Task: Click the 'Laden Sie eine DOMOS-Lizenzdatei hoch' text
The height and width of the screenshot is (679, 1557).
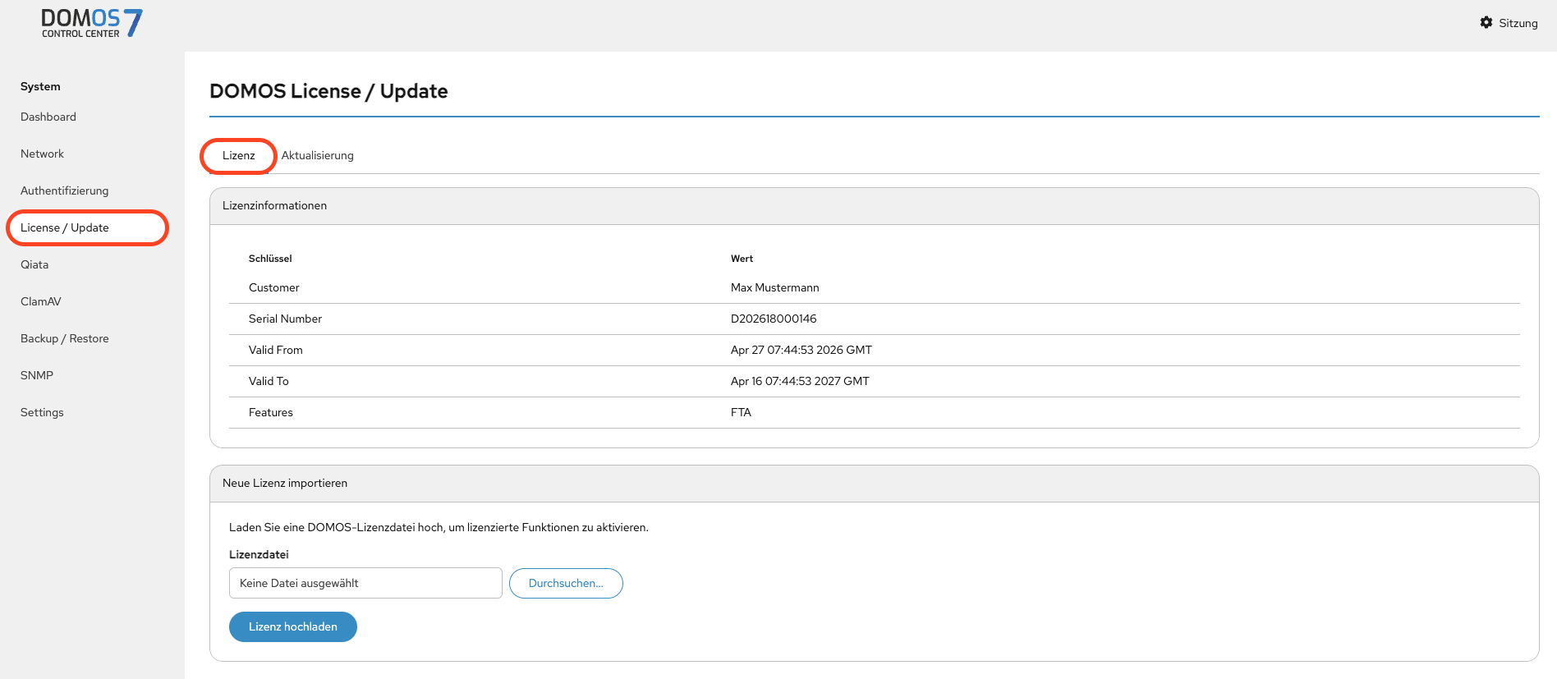Action: (439, 527)
